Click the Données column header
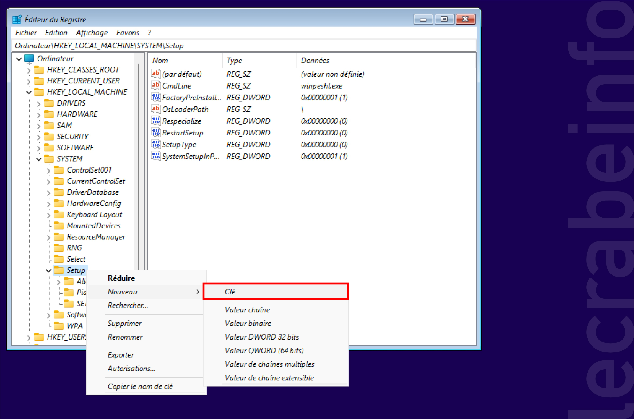Screen dimensions: 634x419 pyautogui.click(x=315, y=60)
